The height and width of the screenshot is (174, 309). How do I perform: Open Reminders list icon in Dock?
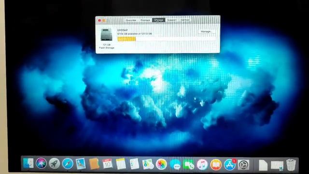tap(134, 164)
